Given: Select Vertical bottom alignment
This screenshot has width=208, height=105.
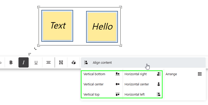Looking at the screenshot, I should (94, 74).
